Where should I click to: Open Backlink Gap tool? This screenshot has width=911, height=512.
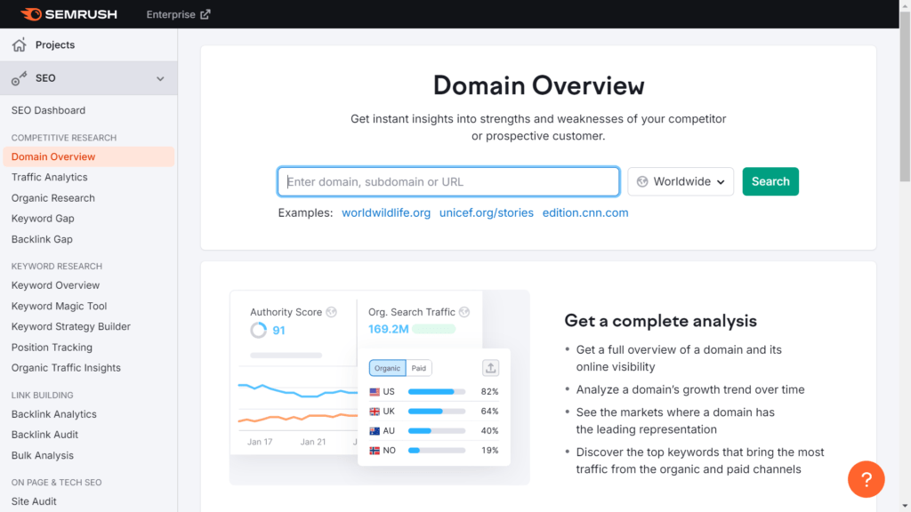point(42,239)
